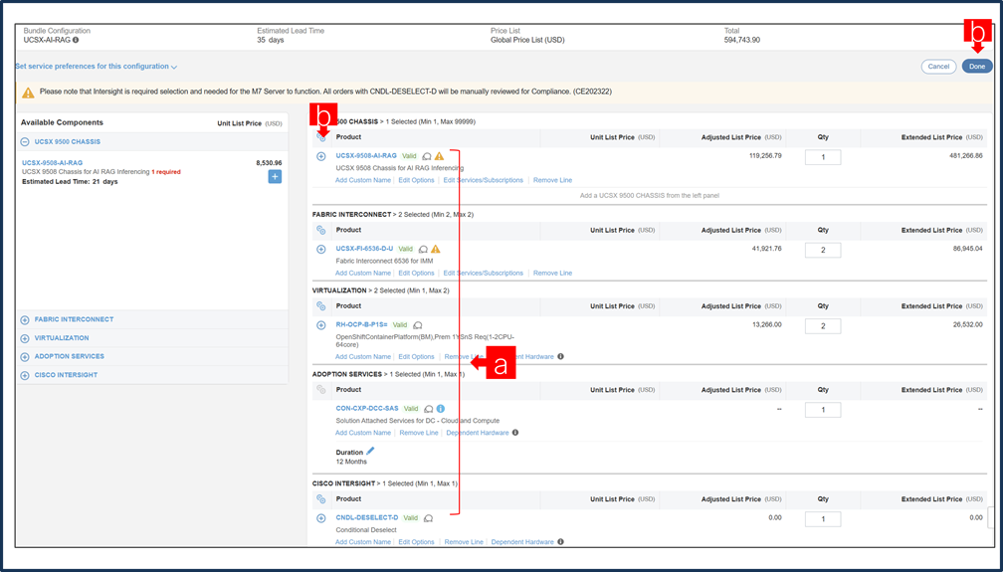Click the support headset icon beside RH-OCP-B-P1S=
The height and width of the screenshot is (572, 1003).
[x=418, y=325]
